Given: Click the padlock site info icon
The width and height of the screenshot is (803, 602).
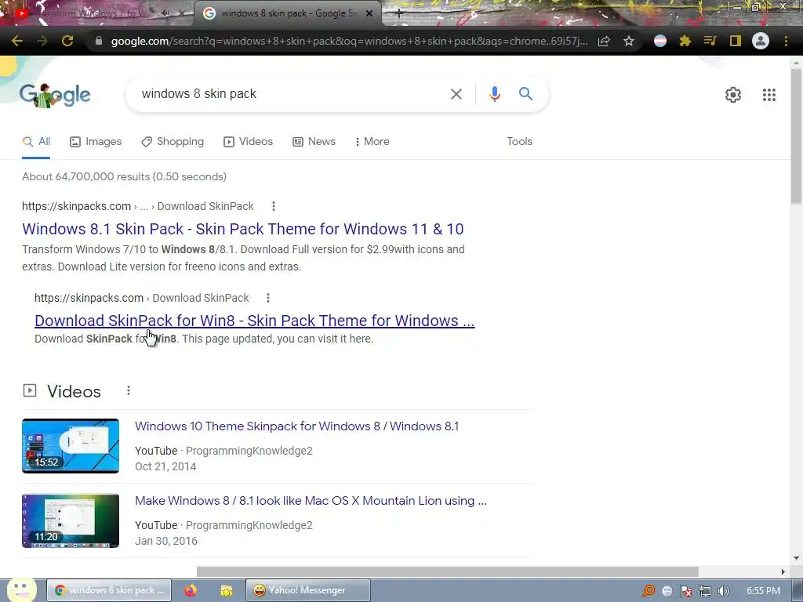Looking at the screenshot, I should pos(99,41).
